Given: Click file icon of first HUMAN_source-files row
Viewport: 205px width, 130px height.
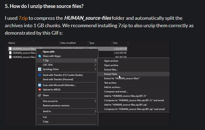Looking at the screenshot, I should click(x=10, y=49).
